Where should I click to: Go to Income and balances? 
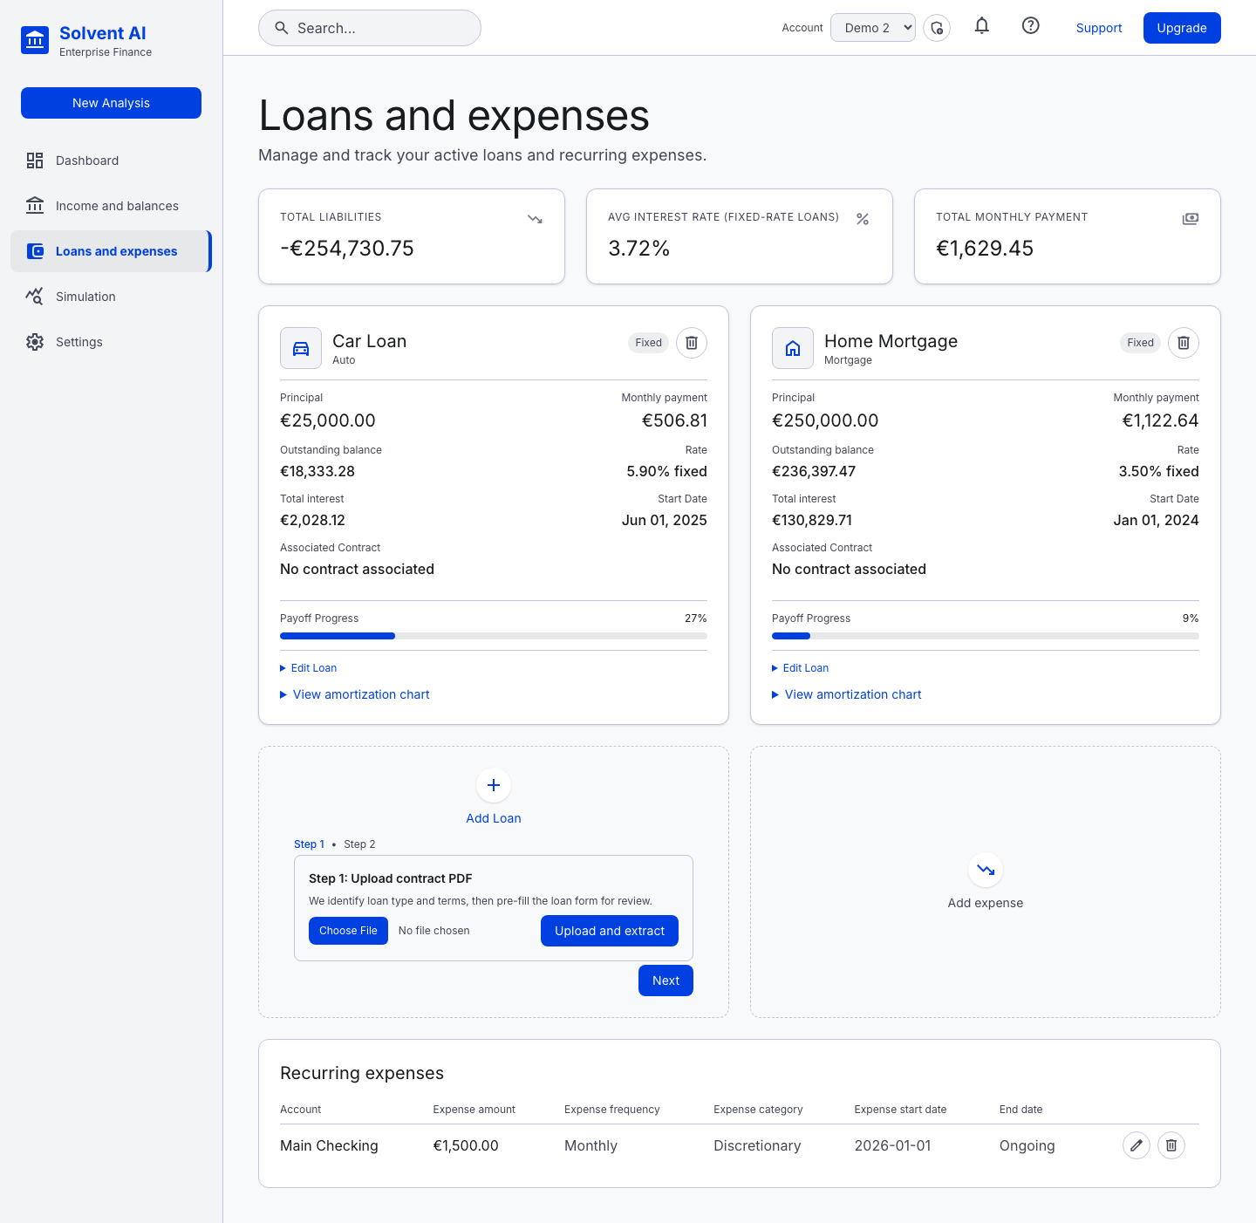point(111,206)
